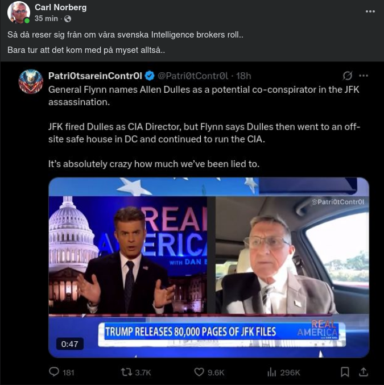
Task: Like the tweet with 9.6K likes
Action: coord(209,372)
